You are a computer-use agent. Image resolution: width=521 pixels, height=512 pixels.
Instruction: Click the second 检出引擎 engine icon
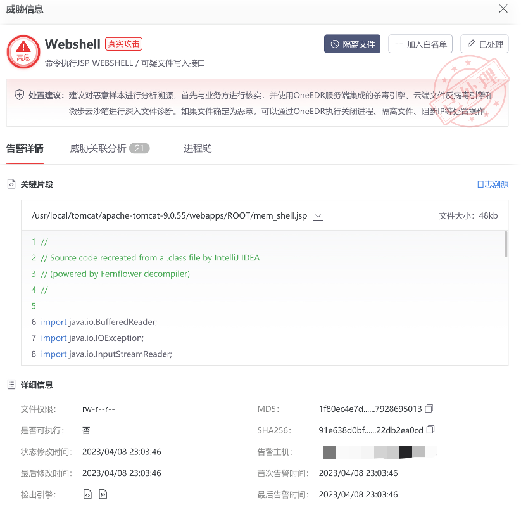pyautogui.click(x=103, y=494)
